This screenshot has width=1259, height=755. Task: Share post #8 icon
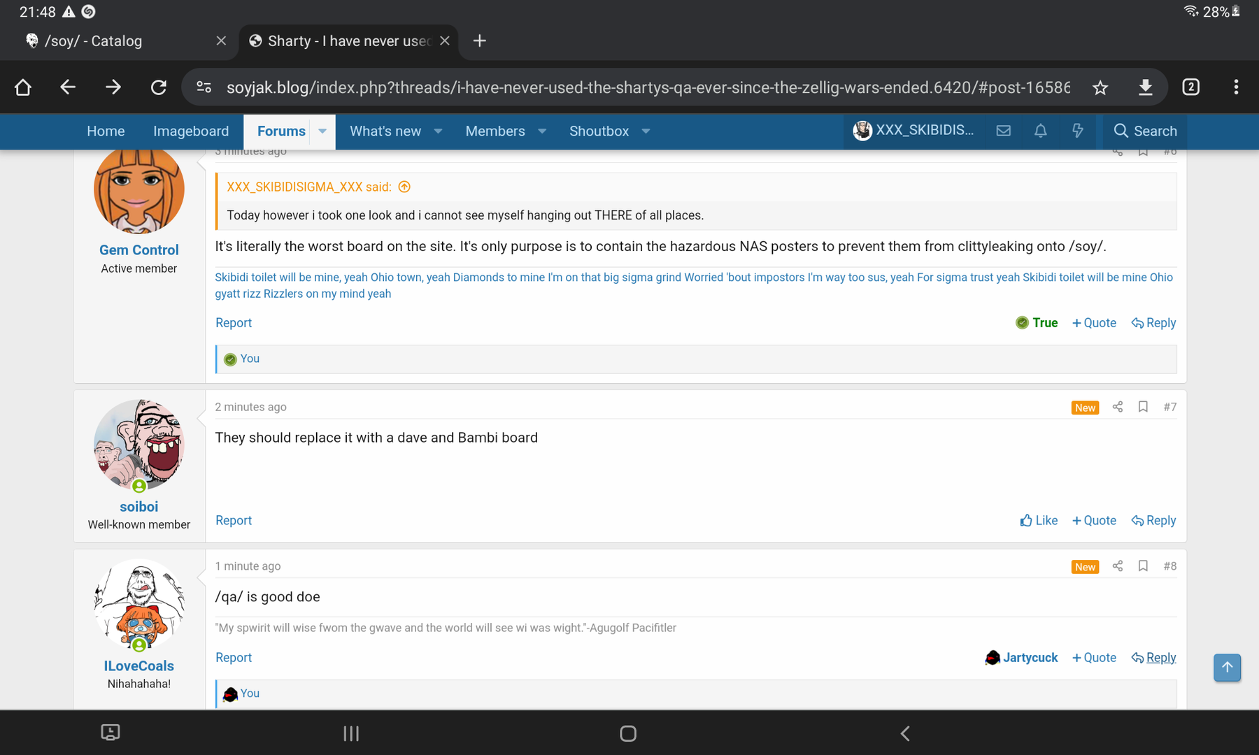pyautogui.click(x=1118, y=566)
